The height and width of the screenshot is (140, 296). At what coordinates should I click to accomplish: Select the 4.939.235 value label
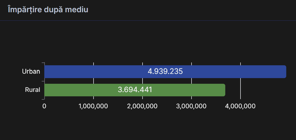pyautogui.click(x=165, y=72)
